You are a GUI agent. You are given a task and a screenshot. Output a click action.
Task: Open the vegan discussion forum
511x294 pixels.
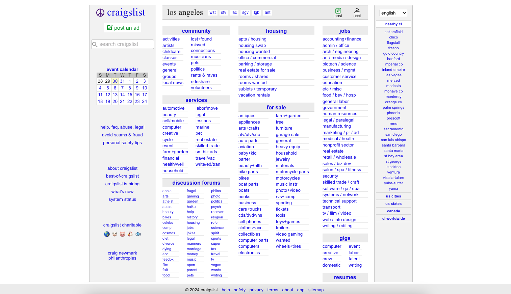pos(216,265)
